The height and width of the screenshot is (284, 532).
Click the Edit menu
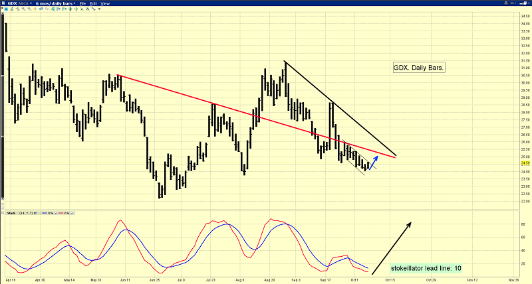(93, 3)
